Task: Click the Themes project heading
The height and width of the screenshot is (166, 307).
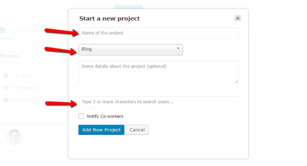Action: point(9,56)
